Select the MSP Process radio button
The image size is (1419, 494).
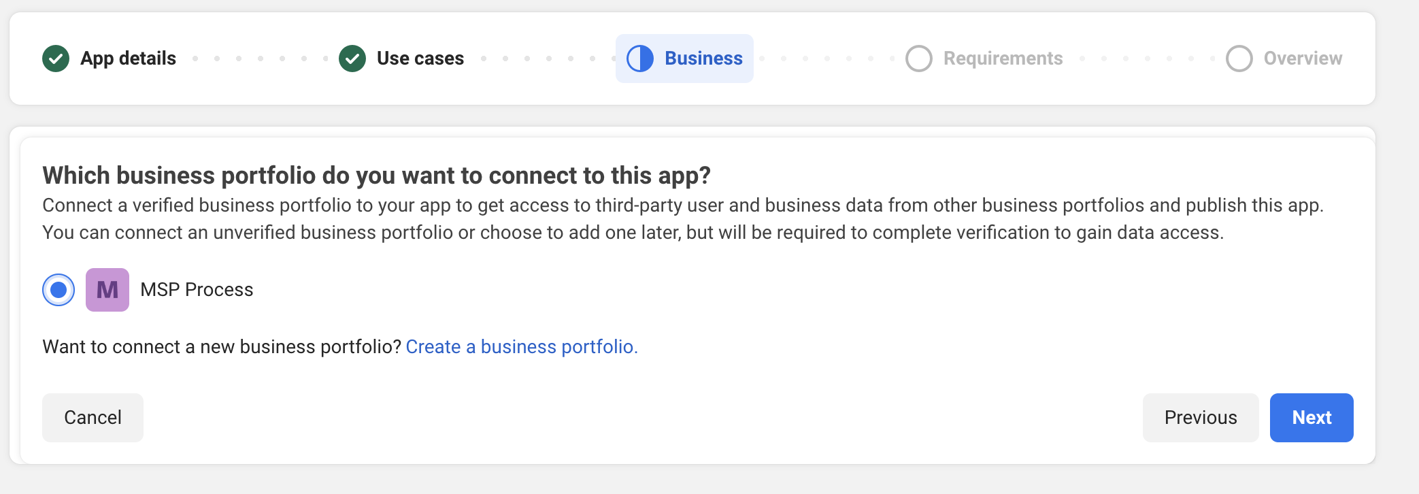[x=59, y=290]
